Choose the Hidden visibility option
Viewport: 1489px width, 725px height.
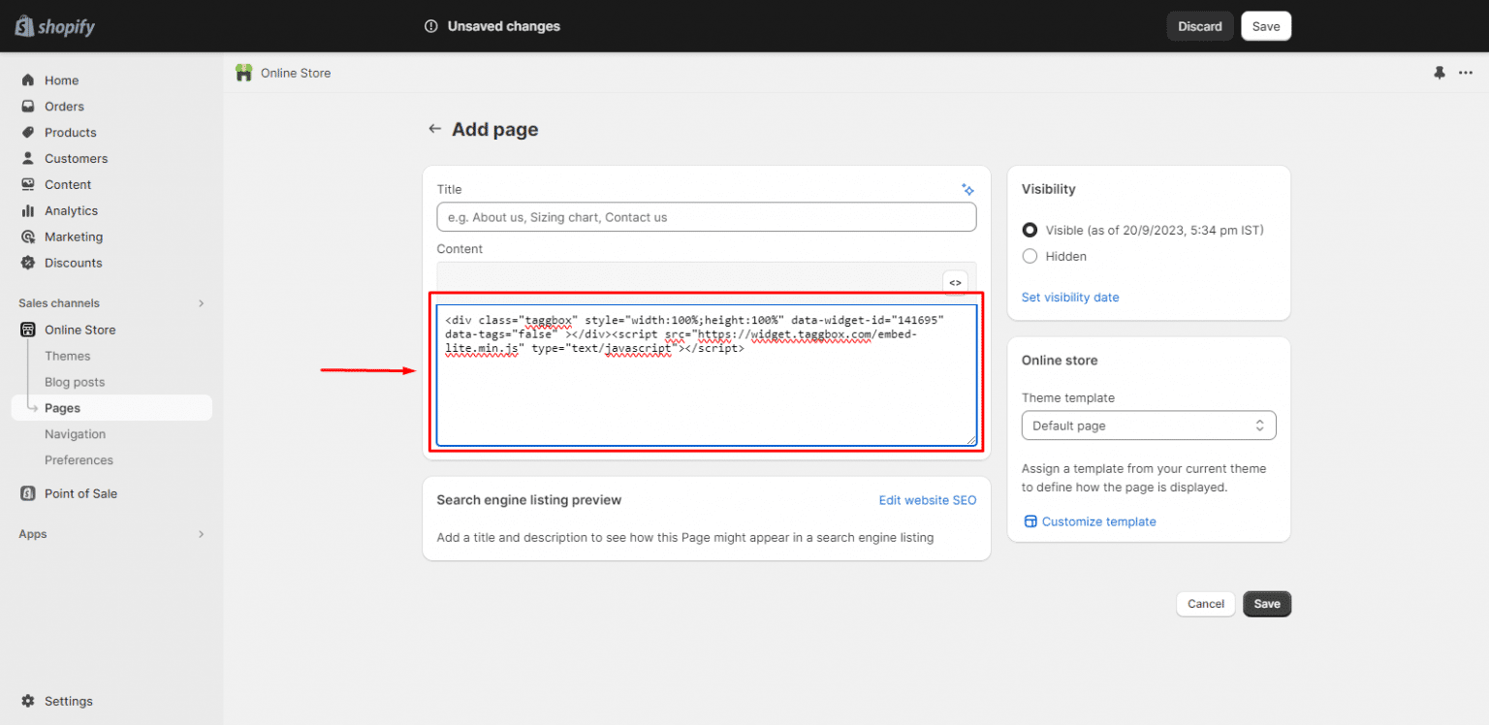(x=1030, y=256)
